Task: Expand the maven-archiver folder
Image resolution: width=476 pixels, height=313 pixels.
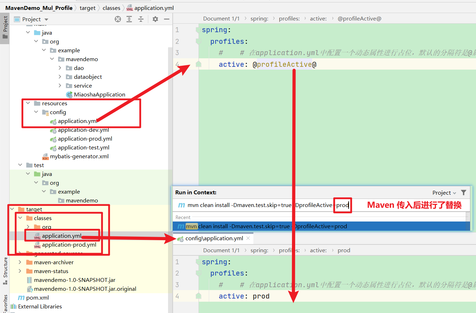Action: pos(20,262)
